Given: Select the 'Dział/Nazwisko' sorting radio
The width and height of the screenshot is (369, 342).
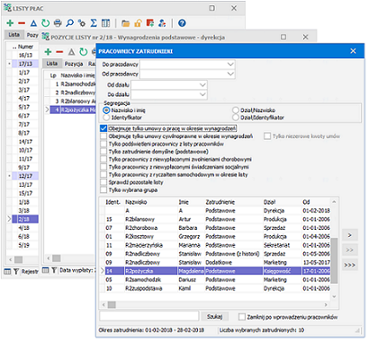Looking at the screenshot, I should tap(236, 110).
